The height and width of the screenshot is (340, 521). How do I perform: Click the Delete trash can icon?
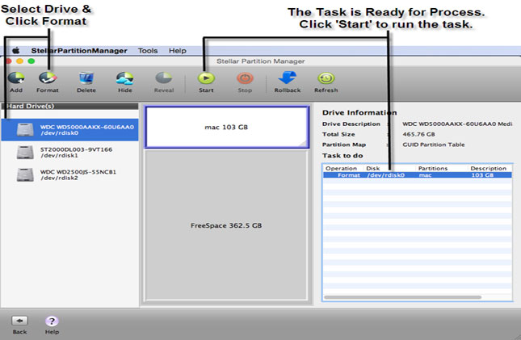[86, 78]
